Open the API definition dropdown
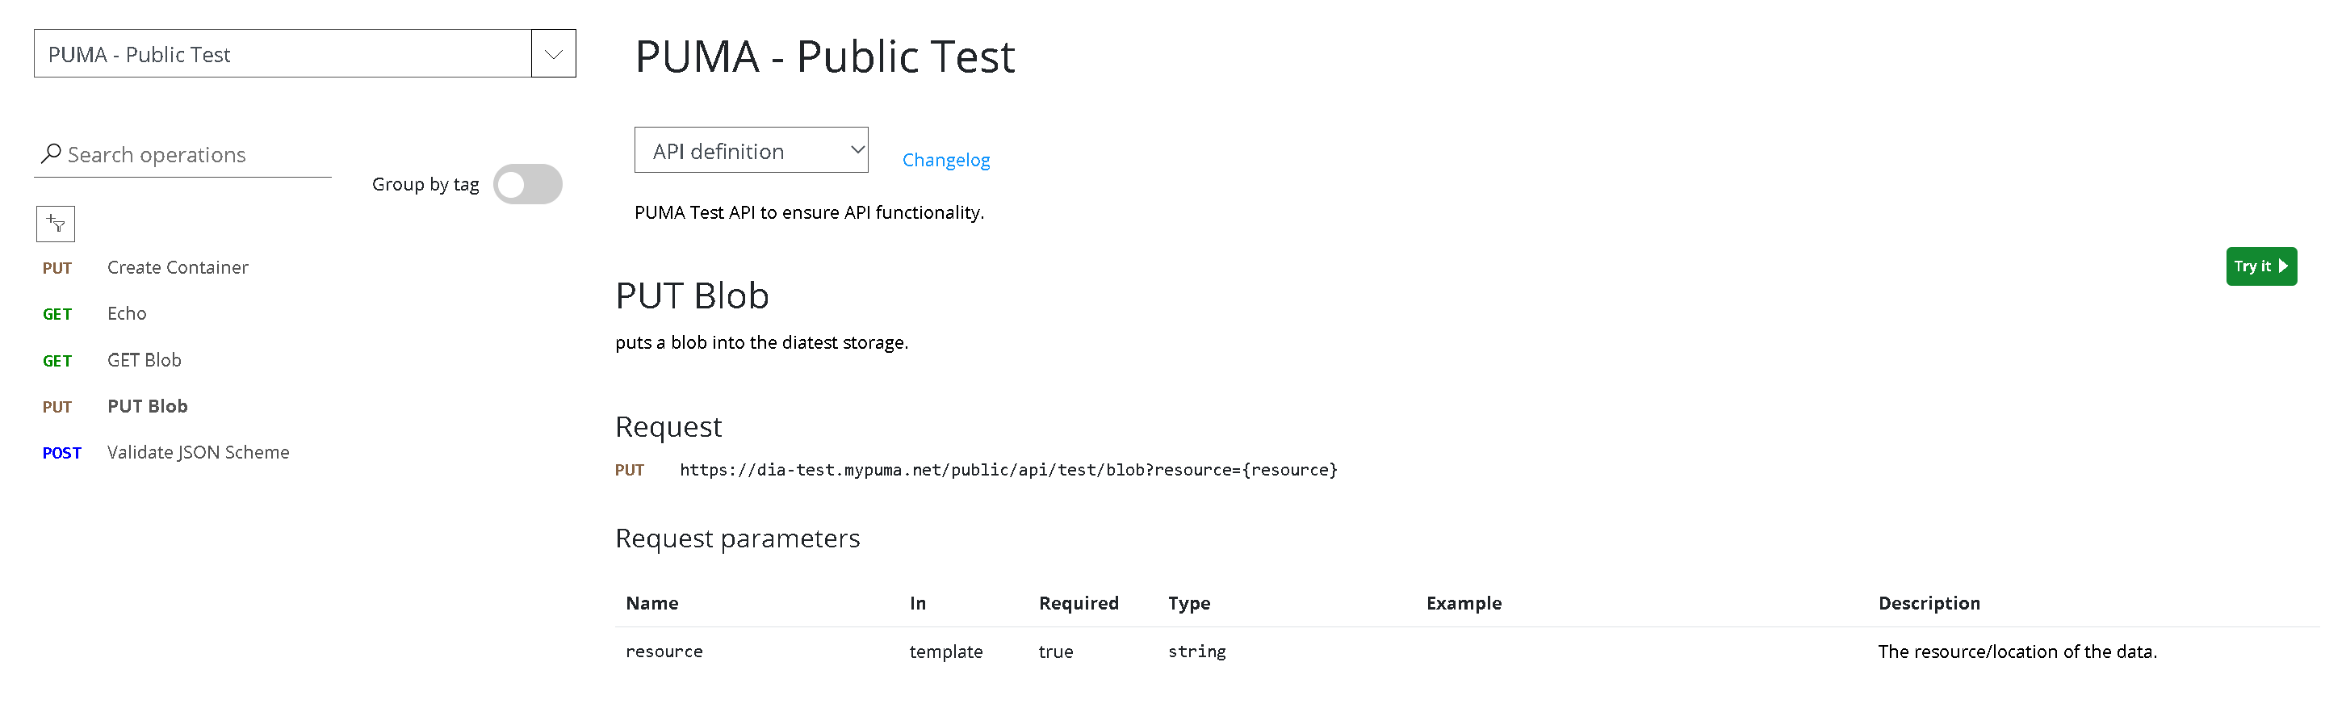This screenshot has height=704, width=2325. pos(751,150)
